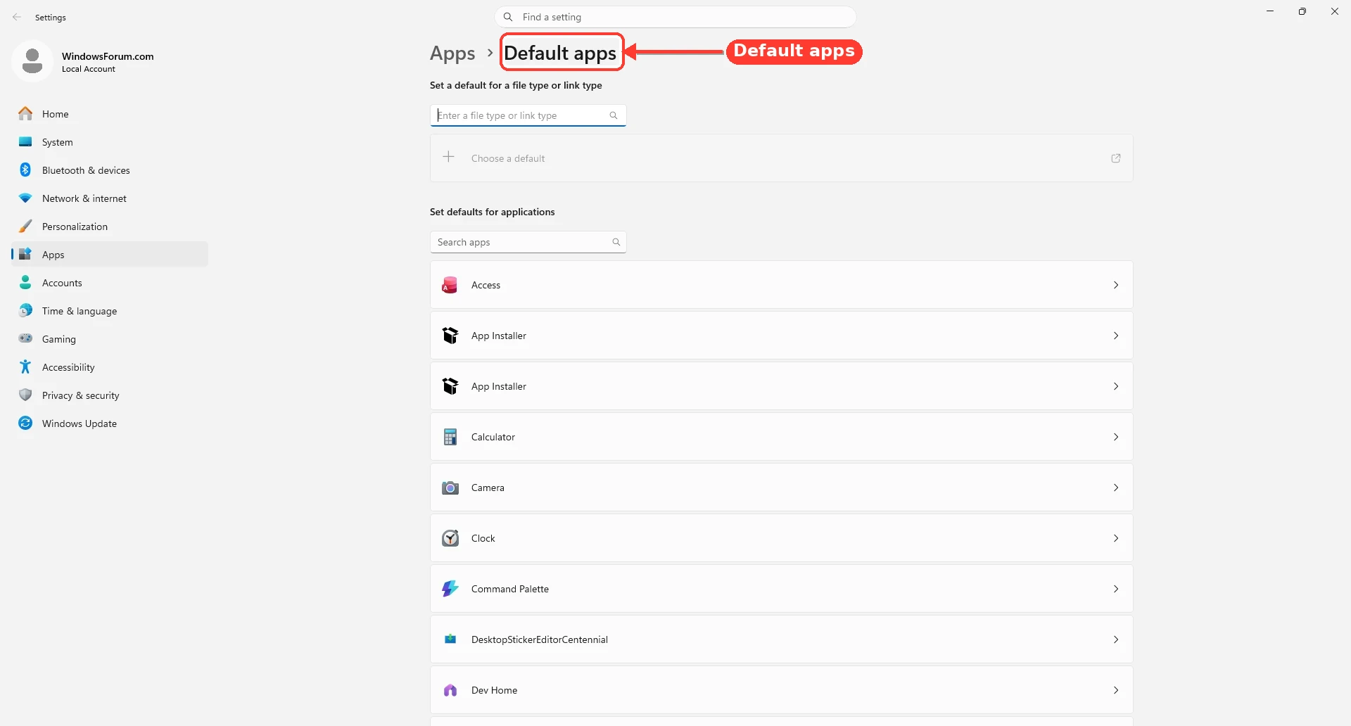Image resolution: width=1351 pixels, height=726 pixels.
Task: Expand the Camera row chevron
Action: pos(1116,488)
